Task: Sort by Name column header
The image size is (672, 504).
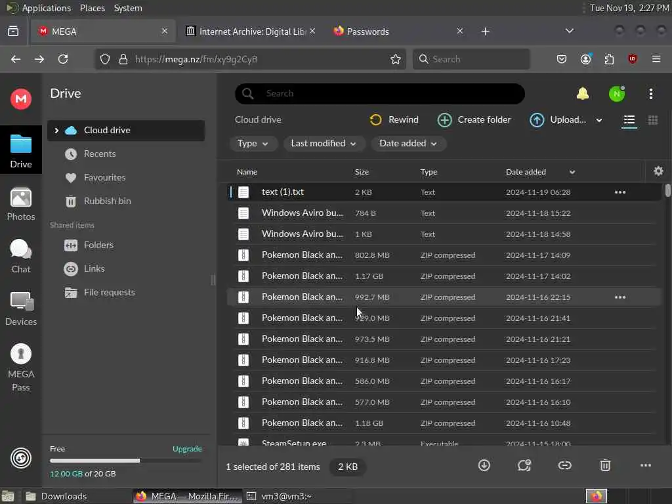Action: [x=247, y=172]
